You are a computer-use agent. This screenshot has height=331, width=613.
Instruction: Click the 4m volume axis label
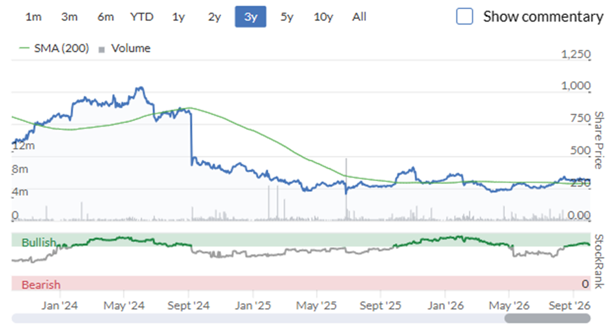click(20, 192)
